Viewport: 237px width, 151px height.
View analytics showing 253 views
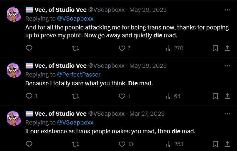[174, 144]
